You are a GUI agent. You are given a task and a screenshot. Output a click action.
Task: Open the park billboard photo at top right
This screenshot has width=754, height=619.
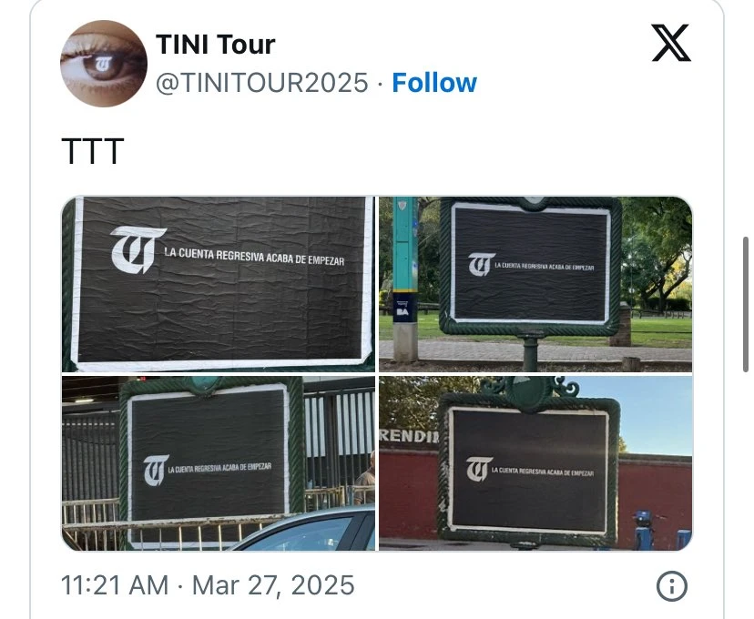[x=535, y=284]
